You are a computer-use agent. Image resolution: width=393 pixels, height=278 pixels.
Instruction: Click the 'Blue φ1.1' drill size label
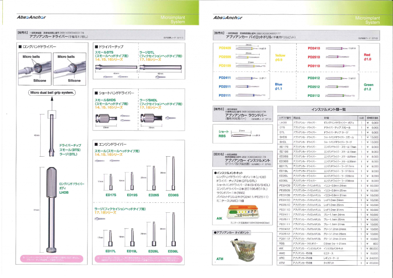(278, 86)
